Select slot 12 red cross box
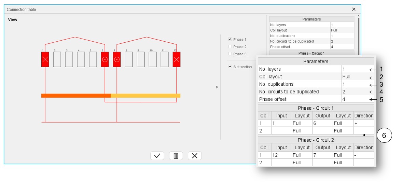Viewport: 403px width, 182px height. click(177, 59)
